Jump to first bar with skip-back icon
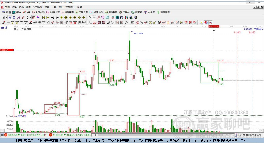264x143 pixels. pos(43,18)
